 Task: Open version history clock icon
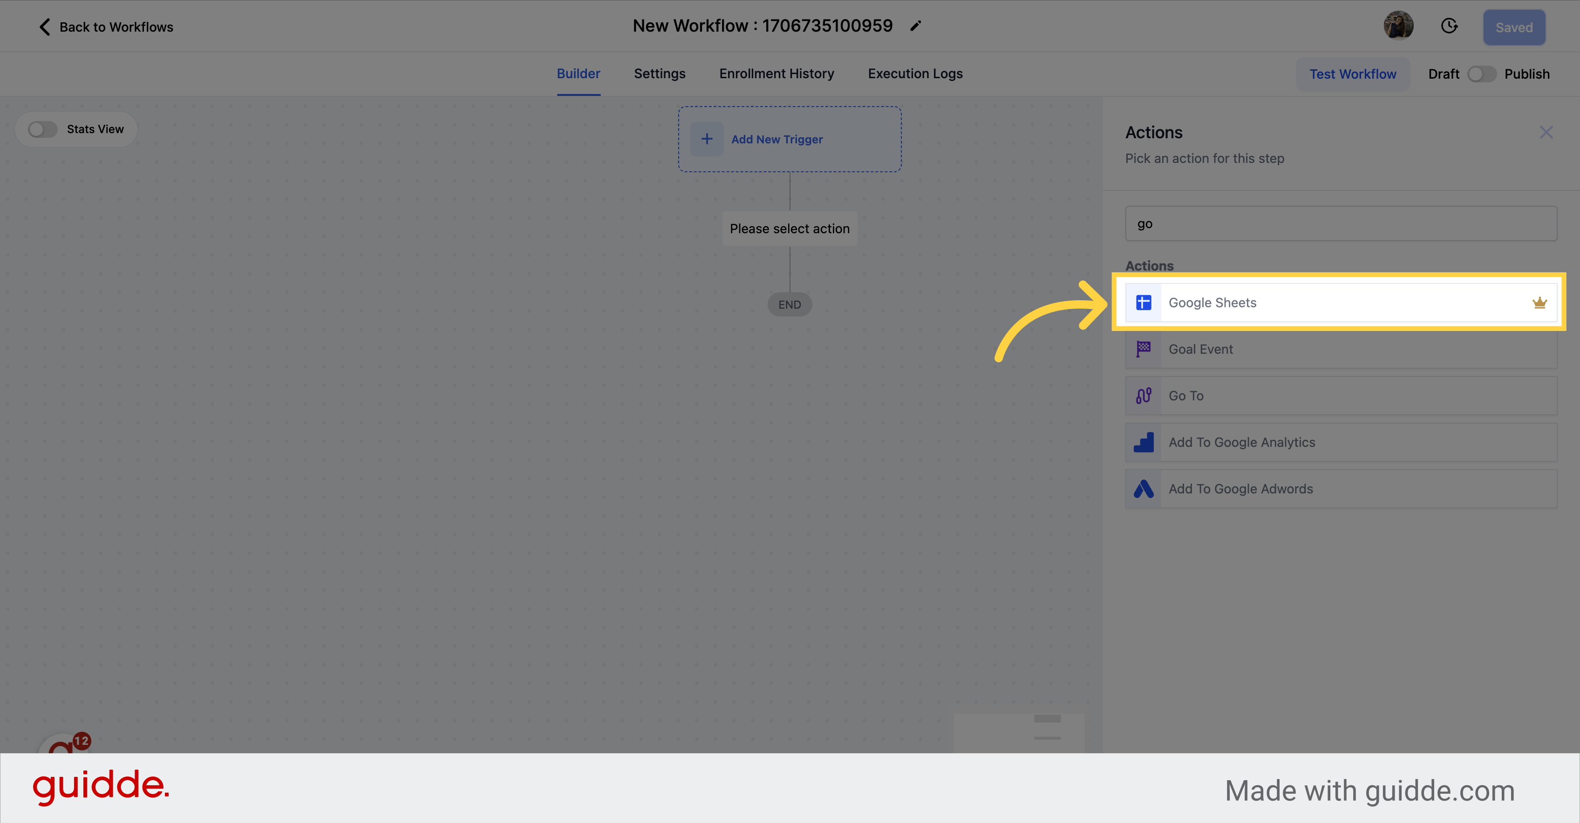[x=1449, y=26]
